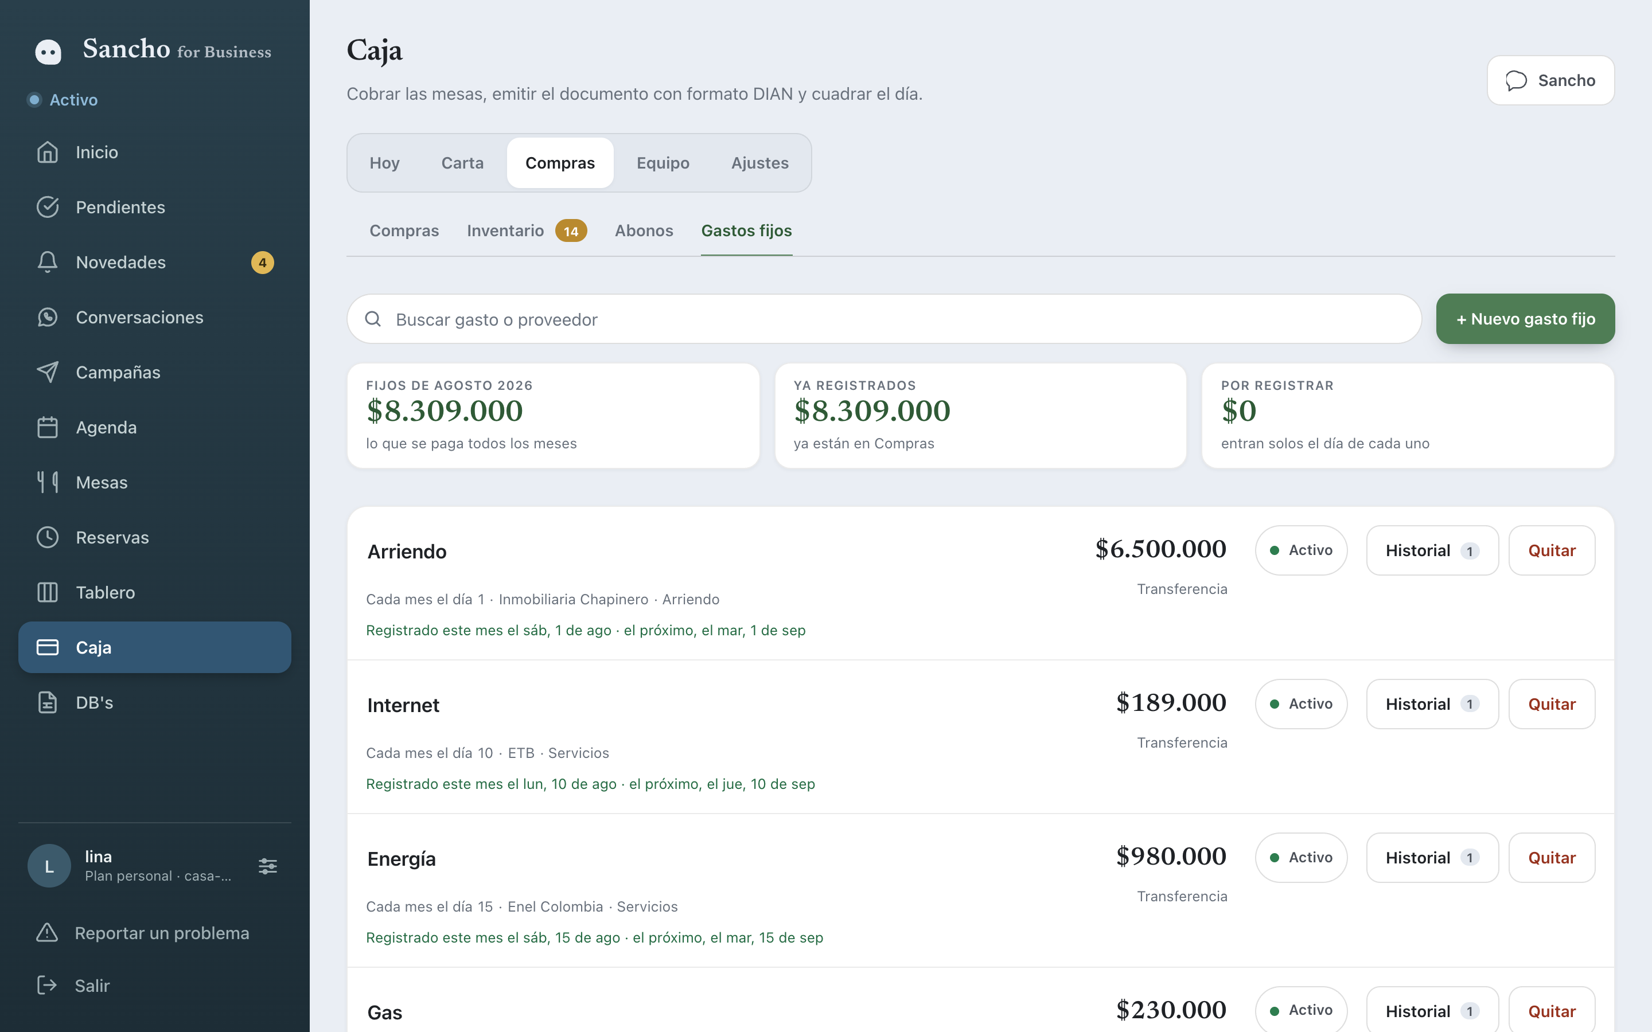Open the Inventario sub-tab
Image resolution: width=1652 pixels, height=1032 pixels.
tap(527, 230)
